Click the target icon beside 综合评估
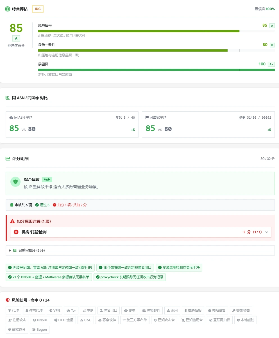 [8, 9]
